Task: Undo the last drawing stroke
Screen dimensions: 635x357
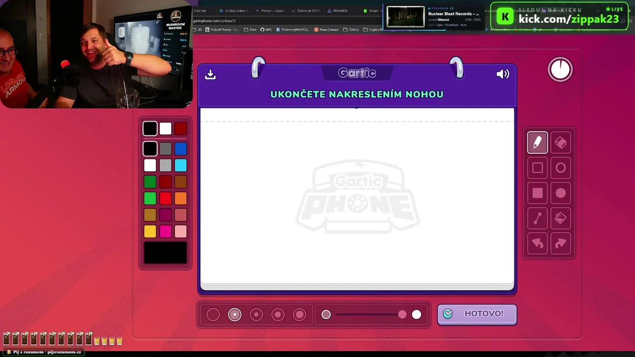Action: pyautogui.click(x=537, y=243)
